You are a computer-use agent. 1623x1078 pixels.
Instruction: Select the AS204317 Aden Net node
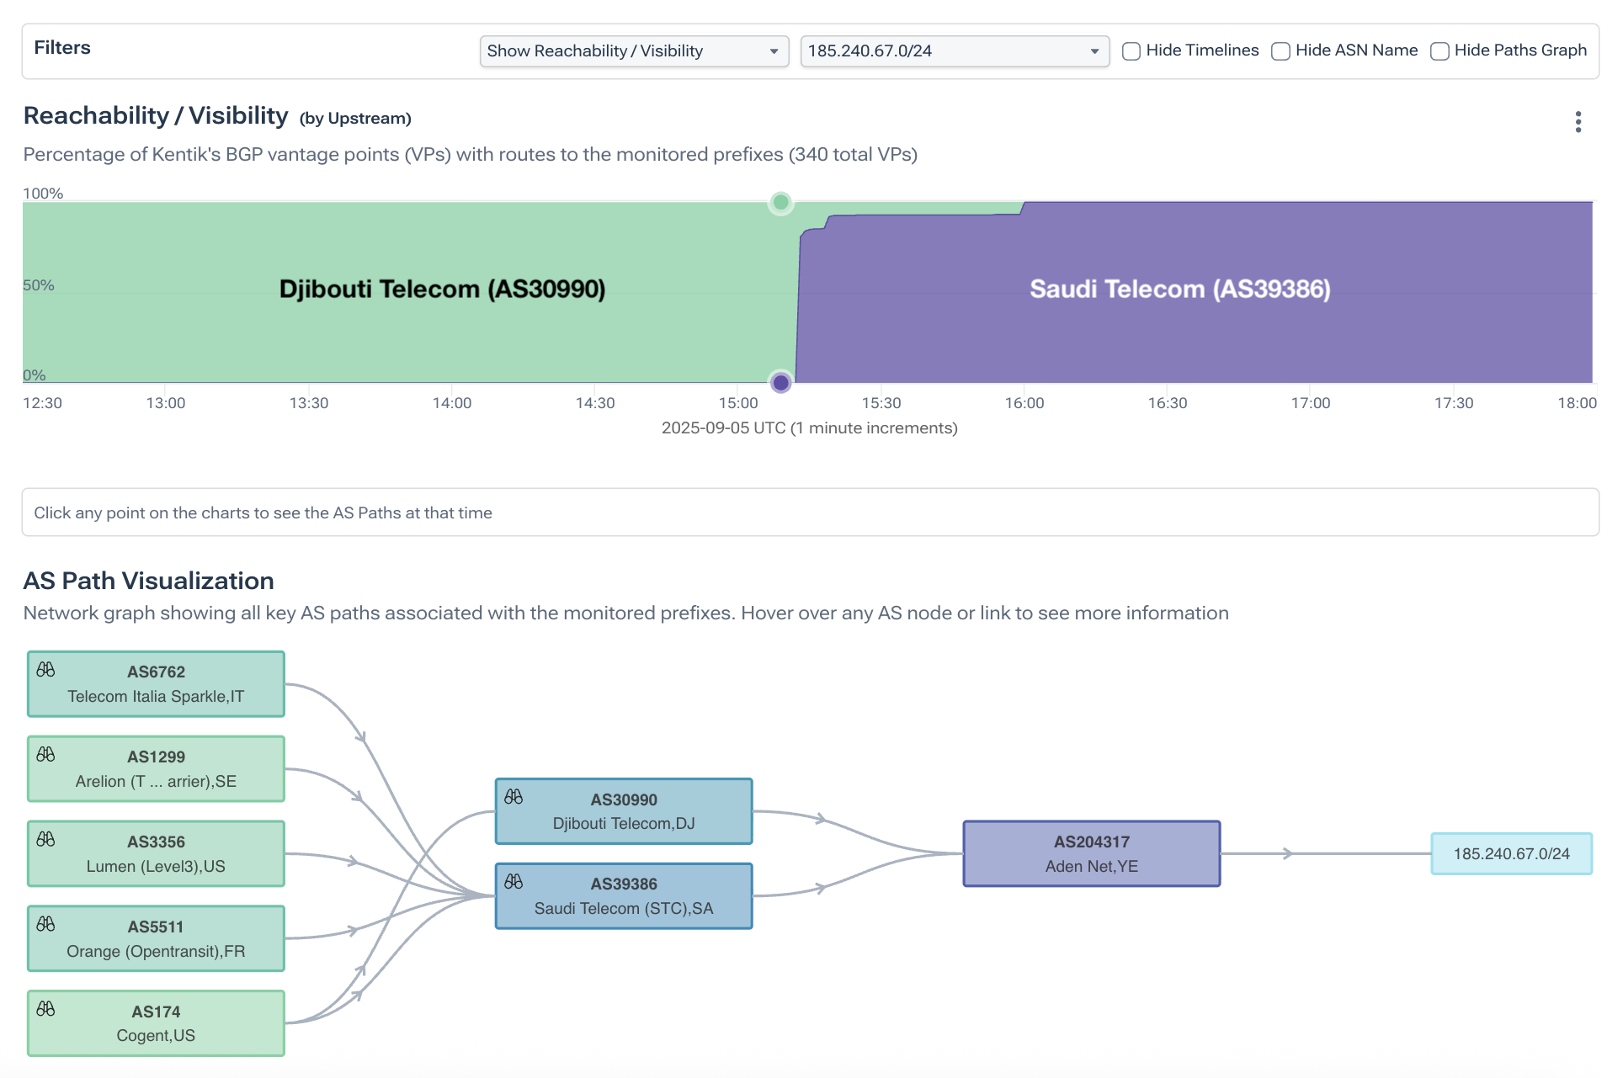pyautogui.click(x=1092, y=854)
